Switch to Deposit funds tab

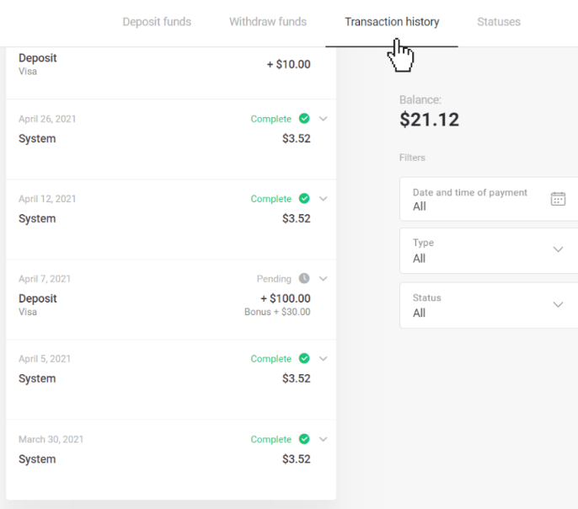pyautogui.click(x=157, y=22)
